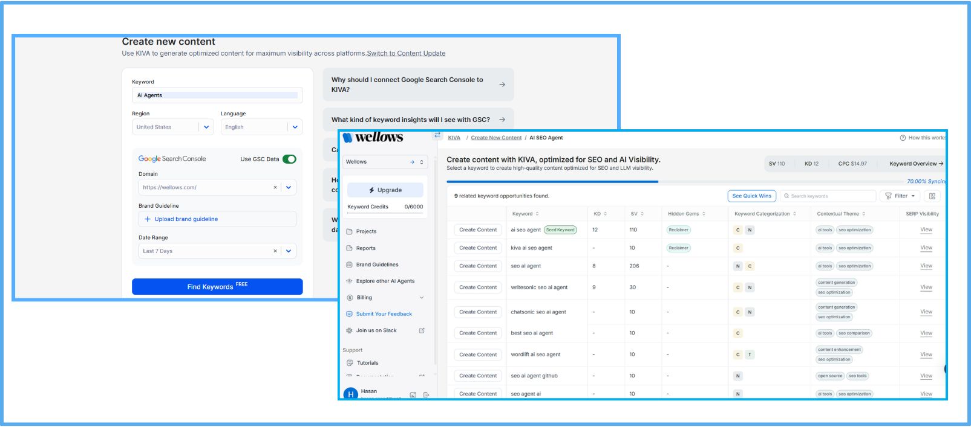View SERP visibility for ai seo agent
This screenshot has width=971, height=427.
point(926,230)
